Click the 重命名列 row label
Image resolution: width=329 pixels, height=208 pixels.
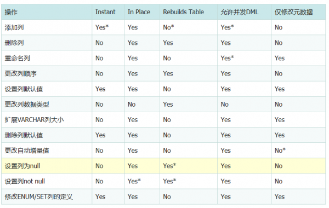click(x=17, y=58)
